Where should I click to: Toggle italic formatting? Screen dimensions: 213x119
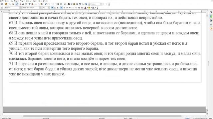pos(55,8)
